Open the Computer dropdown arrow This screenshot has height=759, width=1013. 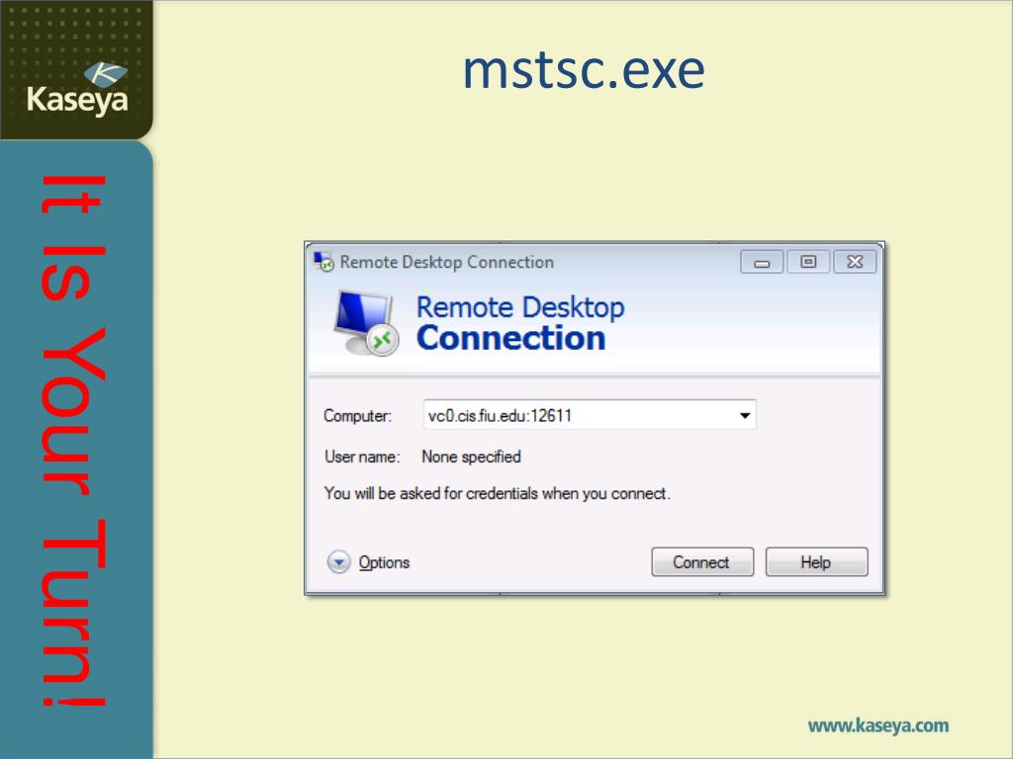pos(745,416)
